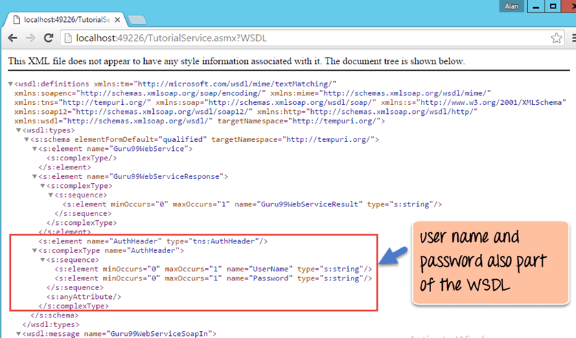The height and width of the screenshot is (338, 576).
Task: Collapse the s:schema elementFormDefault node
Action: coord(27,139)
